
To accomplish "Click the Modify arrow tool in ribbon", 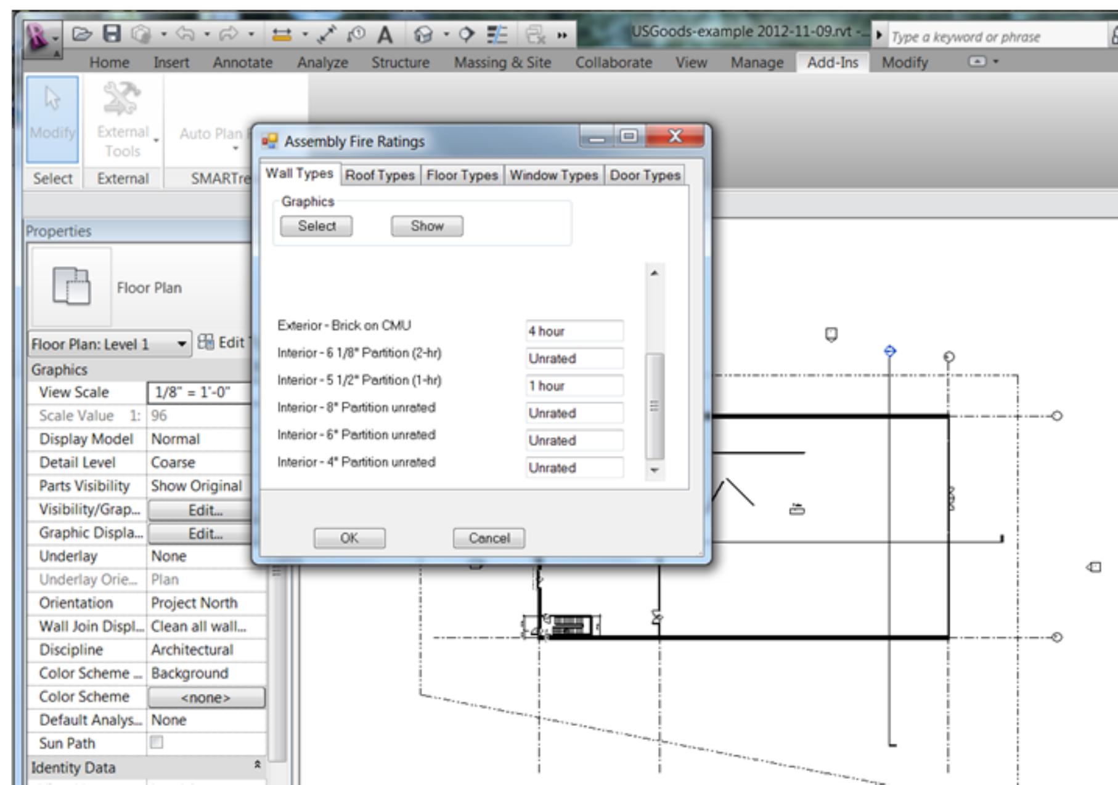I will click(52, 119).
